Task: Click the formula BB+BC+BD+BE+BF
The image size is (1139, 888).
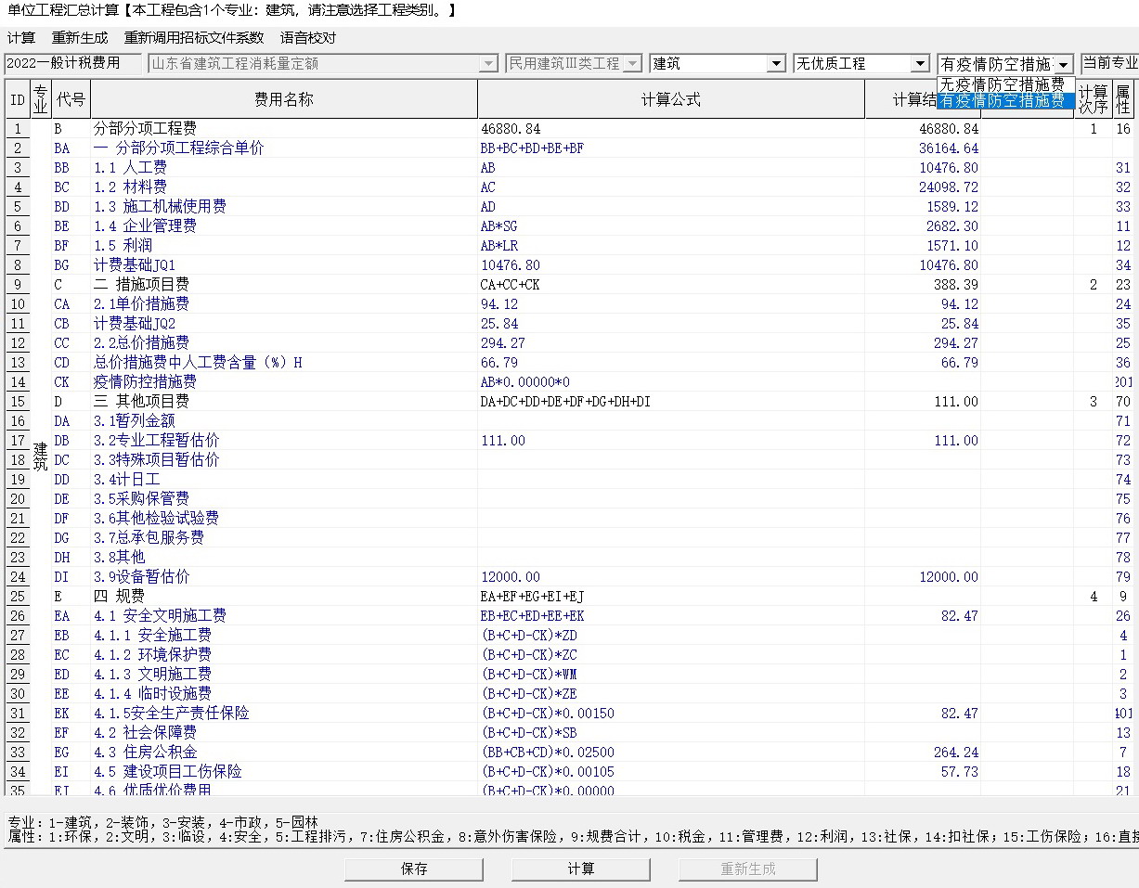Action: pos(532,148)
